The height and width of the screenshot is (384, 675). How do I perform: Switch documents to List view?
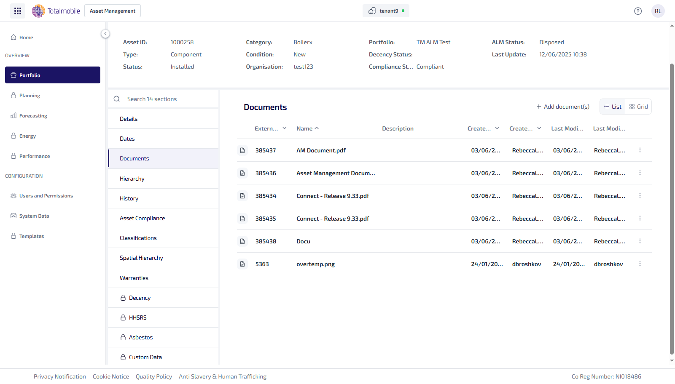coord(613,107)
